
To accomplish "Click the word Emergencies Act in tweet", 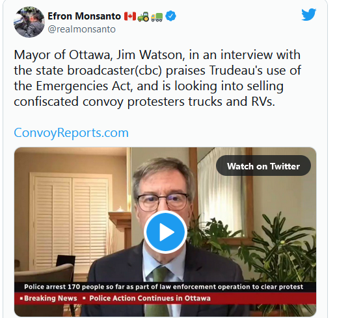I will click(84, 86).
